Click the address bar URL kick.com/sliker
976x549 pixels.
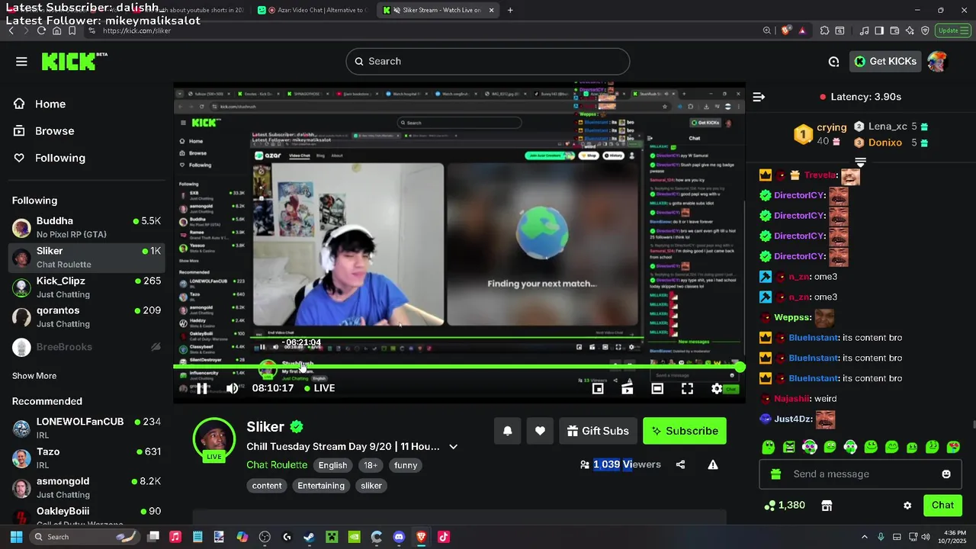137,30
